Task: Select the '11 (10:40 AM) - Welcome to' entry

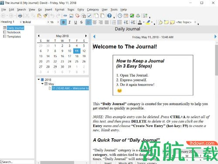Action: point(70,88)
